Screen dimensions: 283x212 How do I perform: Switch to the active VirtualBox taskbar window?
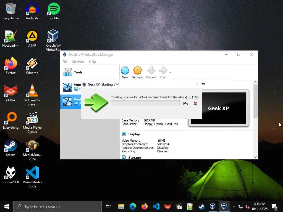pos(224,206)
